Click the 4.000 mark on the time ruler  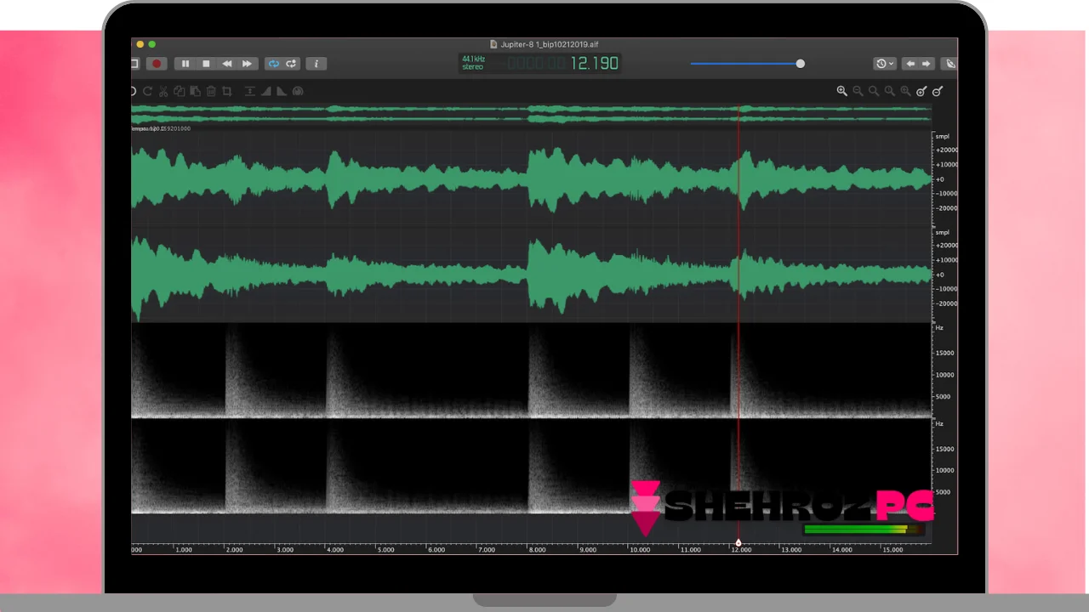click(x=335, y=550)
